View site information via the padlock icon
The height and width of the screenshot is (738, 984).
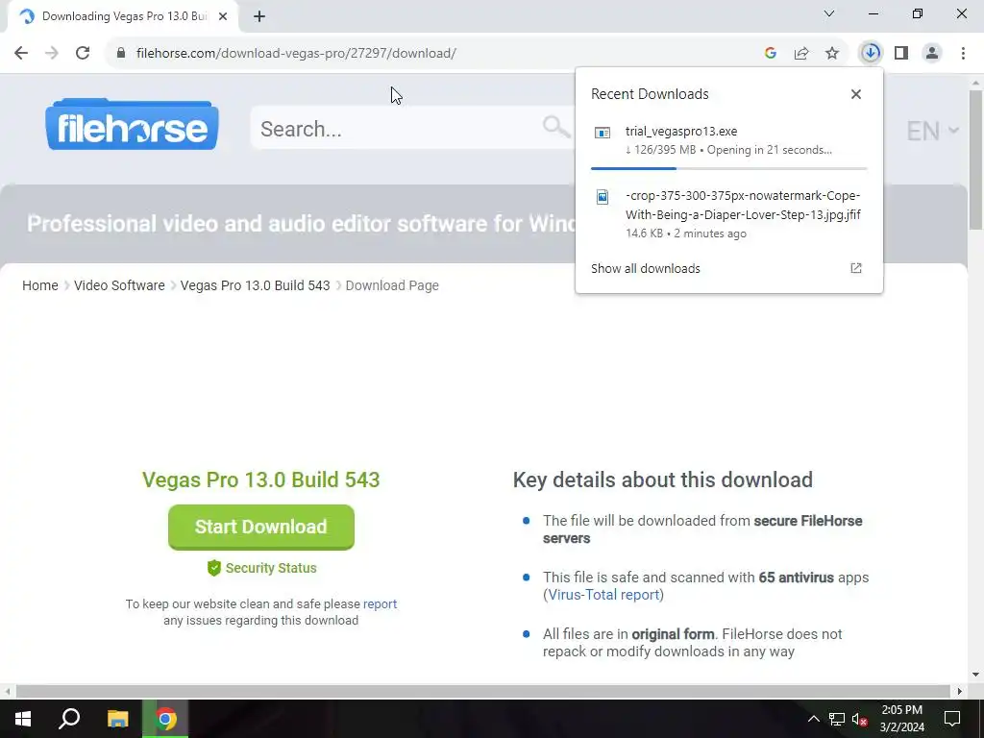tap(121, 53)
